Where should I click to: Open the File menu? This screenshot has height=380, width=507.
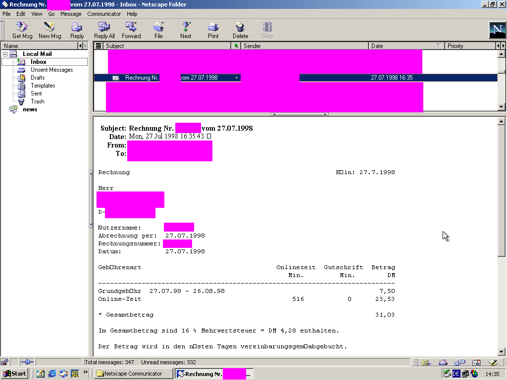(x=6, y=14)
